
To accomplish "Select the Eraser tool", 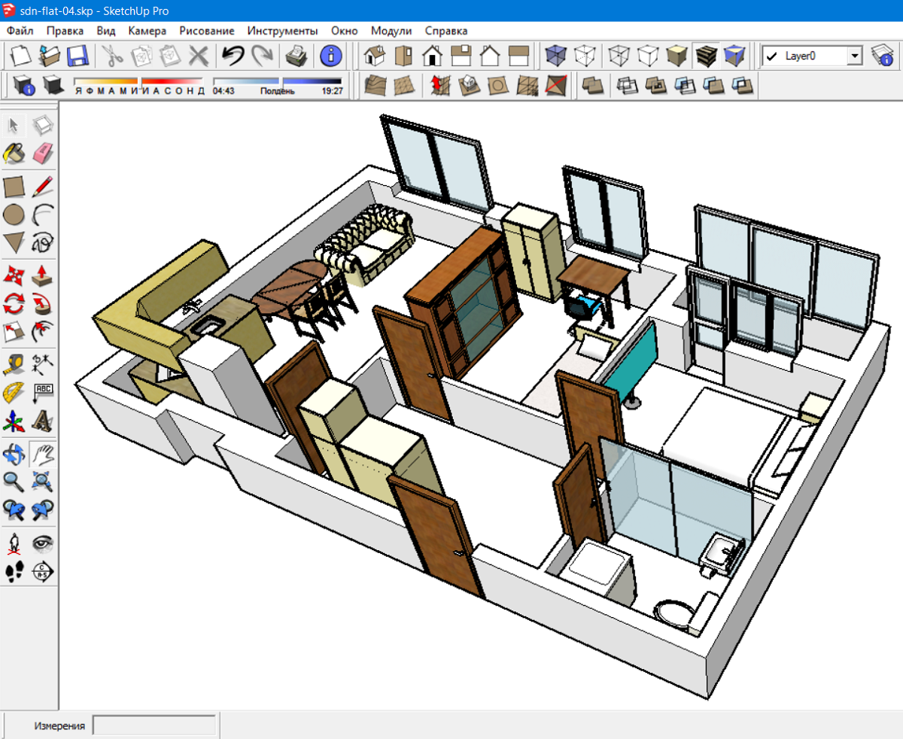I will coord(43,154).
